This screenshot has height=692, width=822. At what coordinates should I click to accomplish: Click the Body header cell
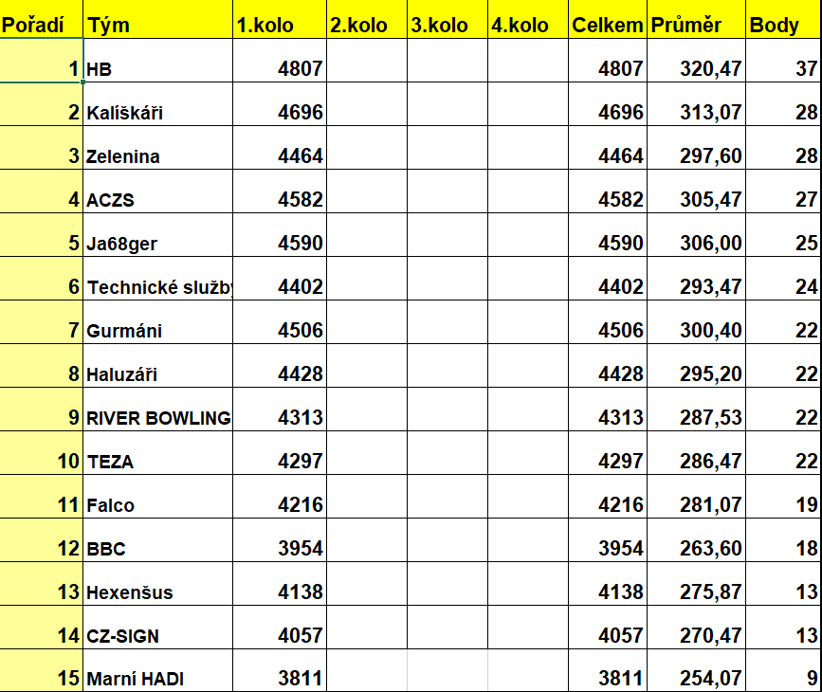coord(783,25)
